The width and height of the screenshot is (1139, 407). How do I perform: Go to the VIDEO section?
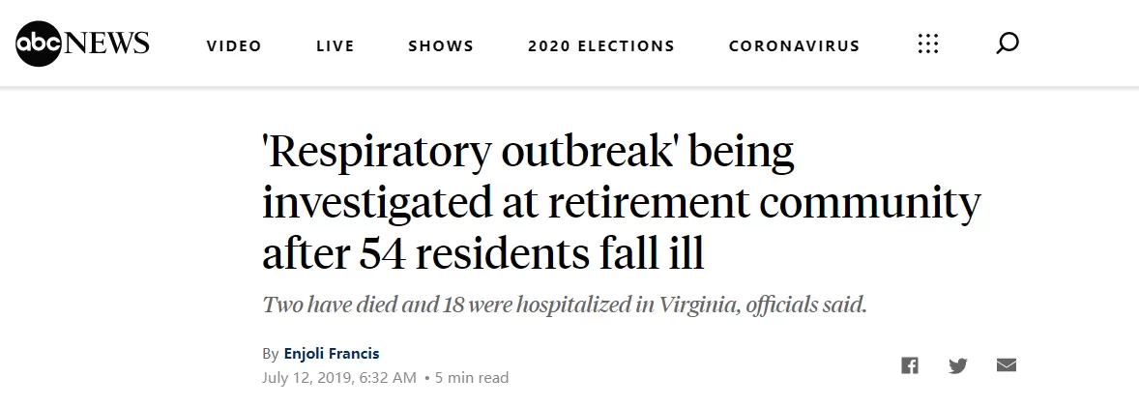tap(234, 45)
